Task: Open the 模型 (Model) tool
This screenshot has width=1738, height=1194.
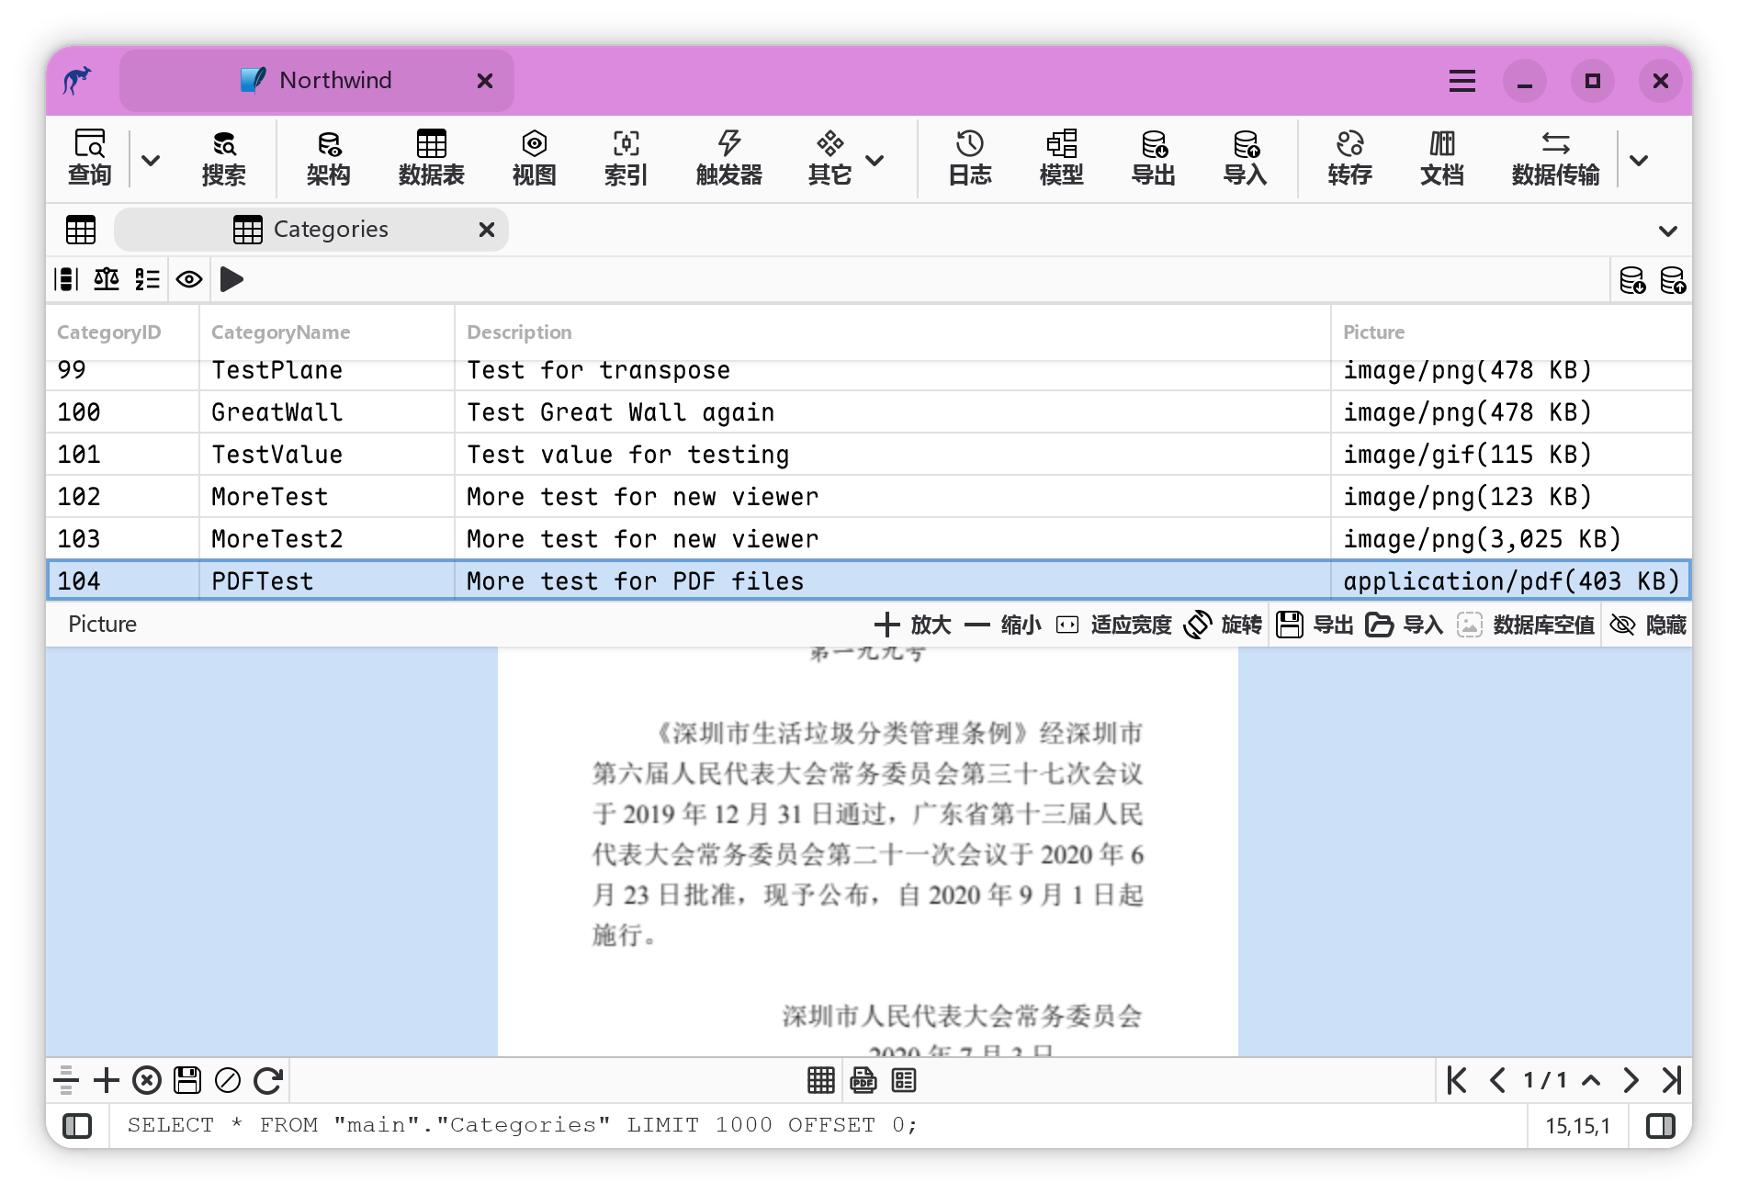Action: (x=1062, y=158)
